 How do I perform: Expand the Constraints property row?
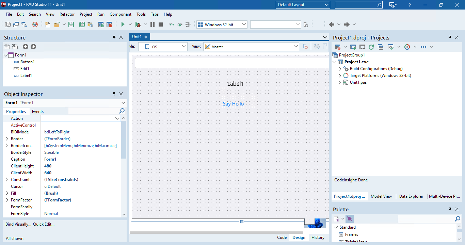pyautogui.click(x=7, y=180)
